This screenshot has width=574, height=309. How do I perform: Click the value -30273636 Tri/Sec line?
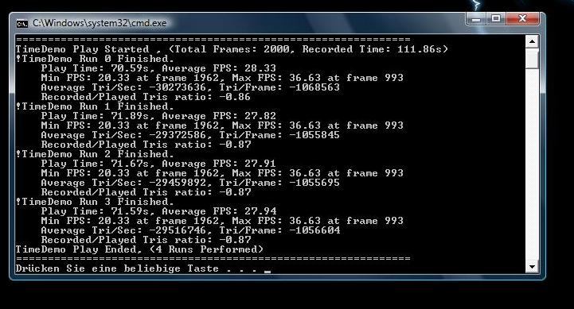pos(190,87)
